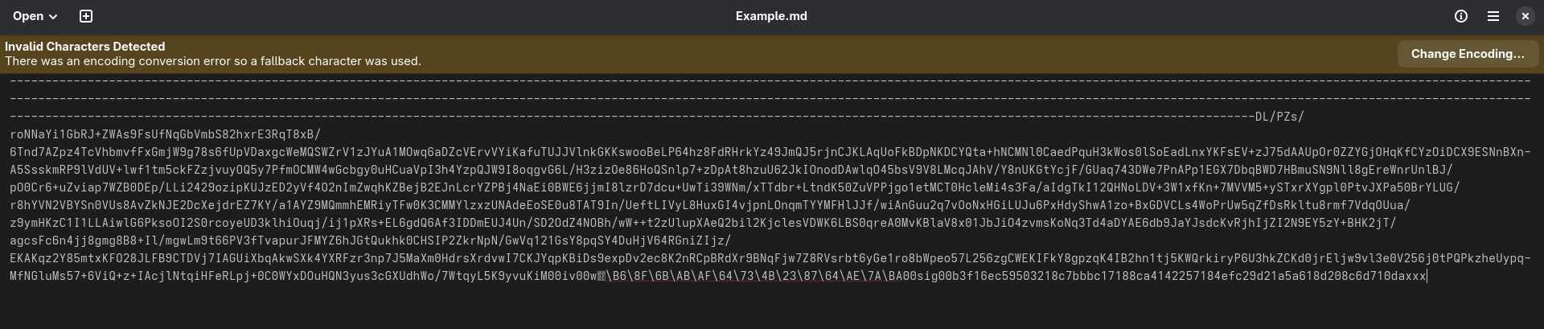Place cursor at DL/PZs/ text
1544x329 pixels.
1279,117
